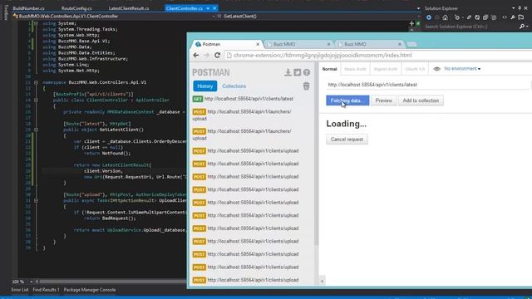Select the Postman browser tab
The width and height of the screenshot is (532, 299).
pos(227,44)
